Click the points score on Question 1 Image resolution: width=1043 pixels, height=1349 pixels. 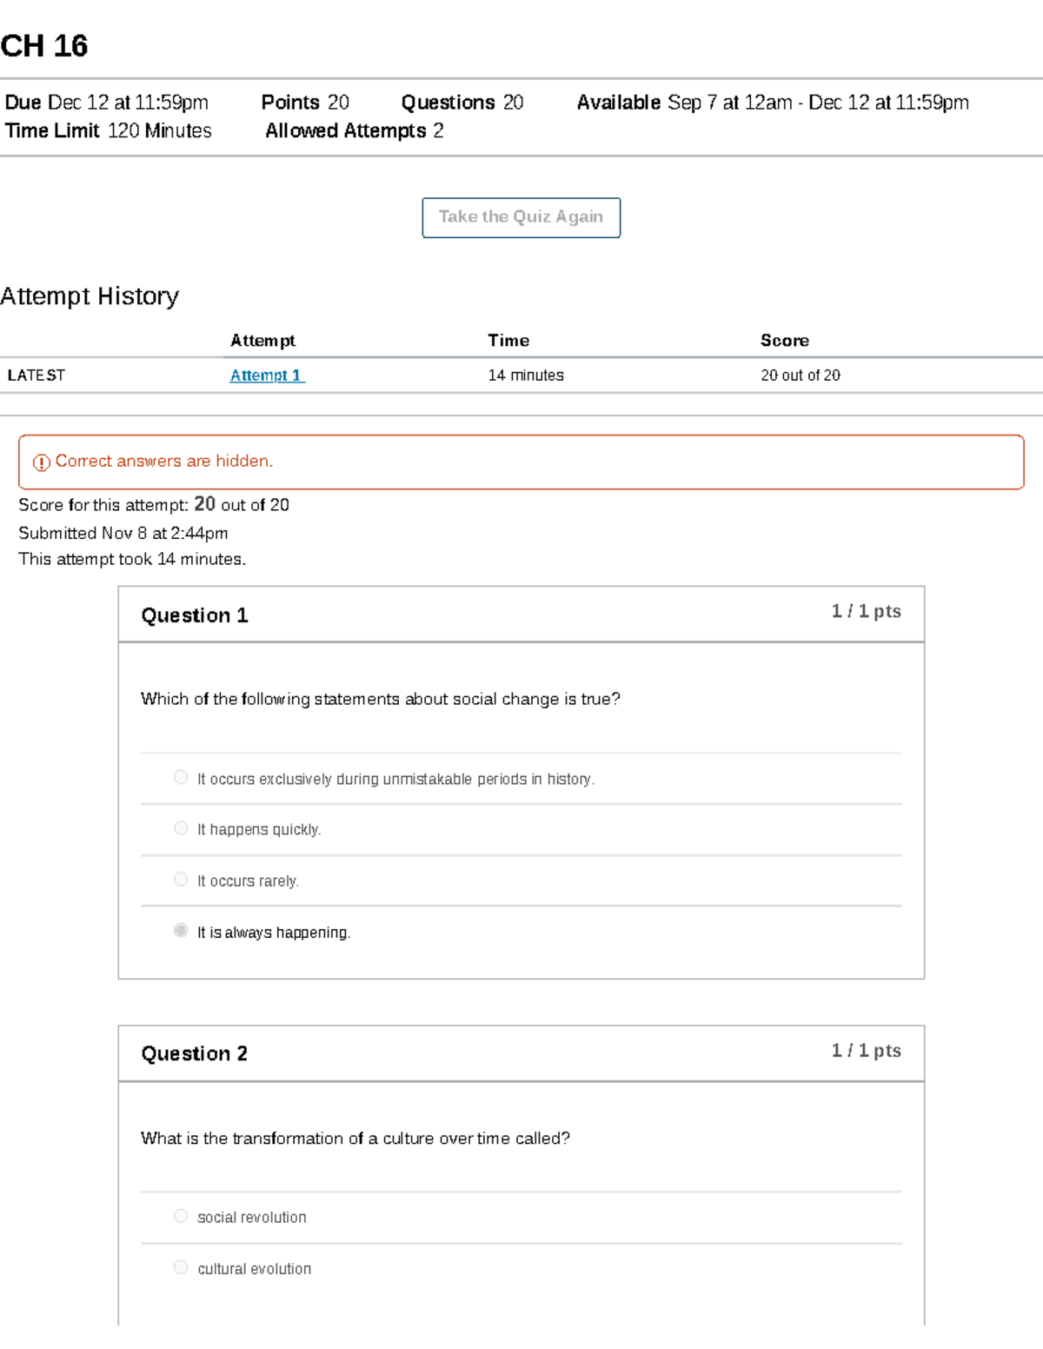(x=866, y=611)
